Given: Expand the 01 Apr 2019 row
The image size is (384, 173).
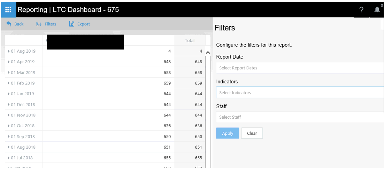Looking at the screenshot, I should point(9,62).
